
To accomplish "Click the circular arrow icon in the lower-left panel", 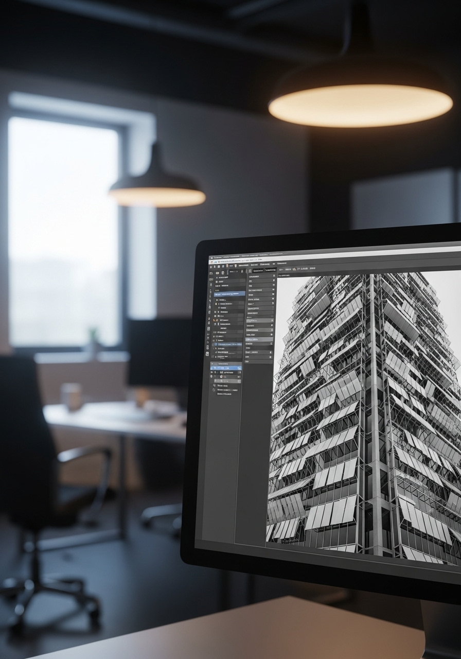I will click(x=214, y=391).
